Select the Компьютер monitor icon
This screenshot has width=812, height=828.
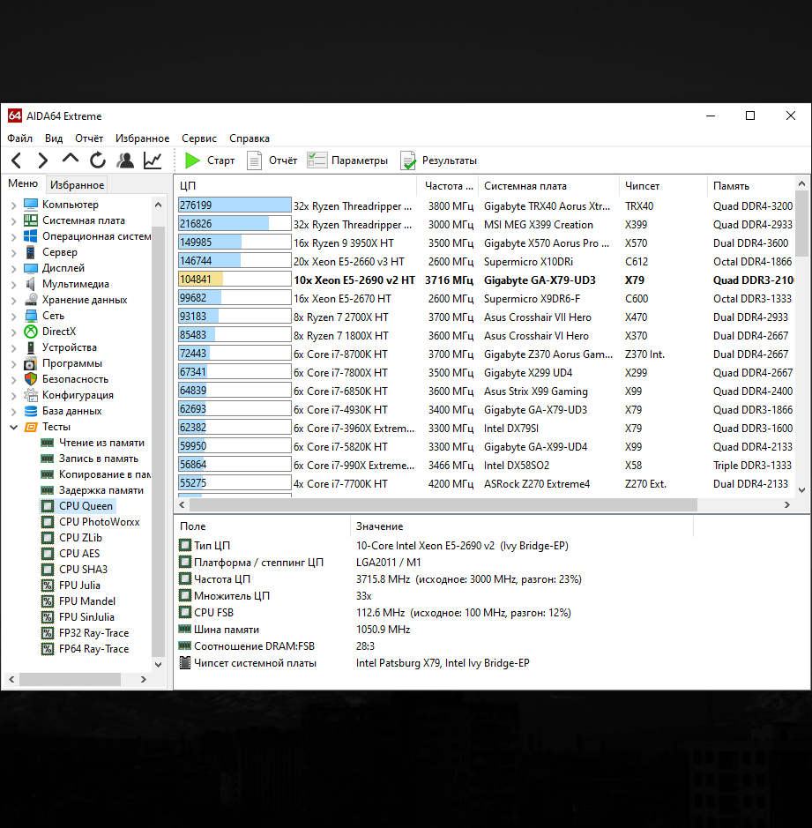31,205
